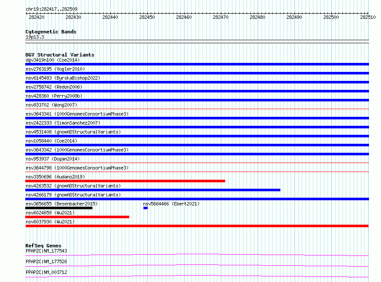This screenshot has width=381, height=282.
Task: Click black bar under esv3656655
Action: tap(59, 208)
